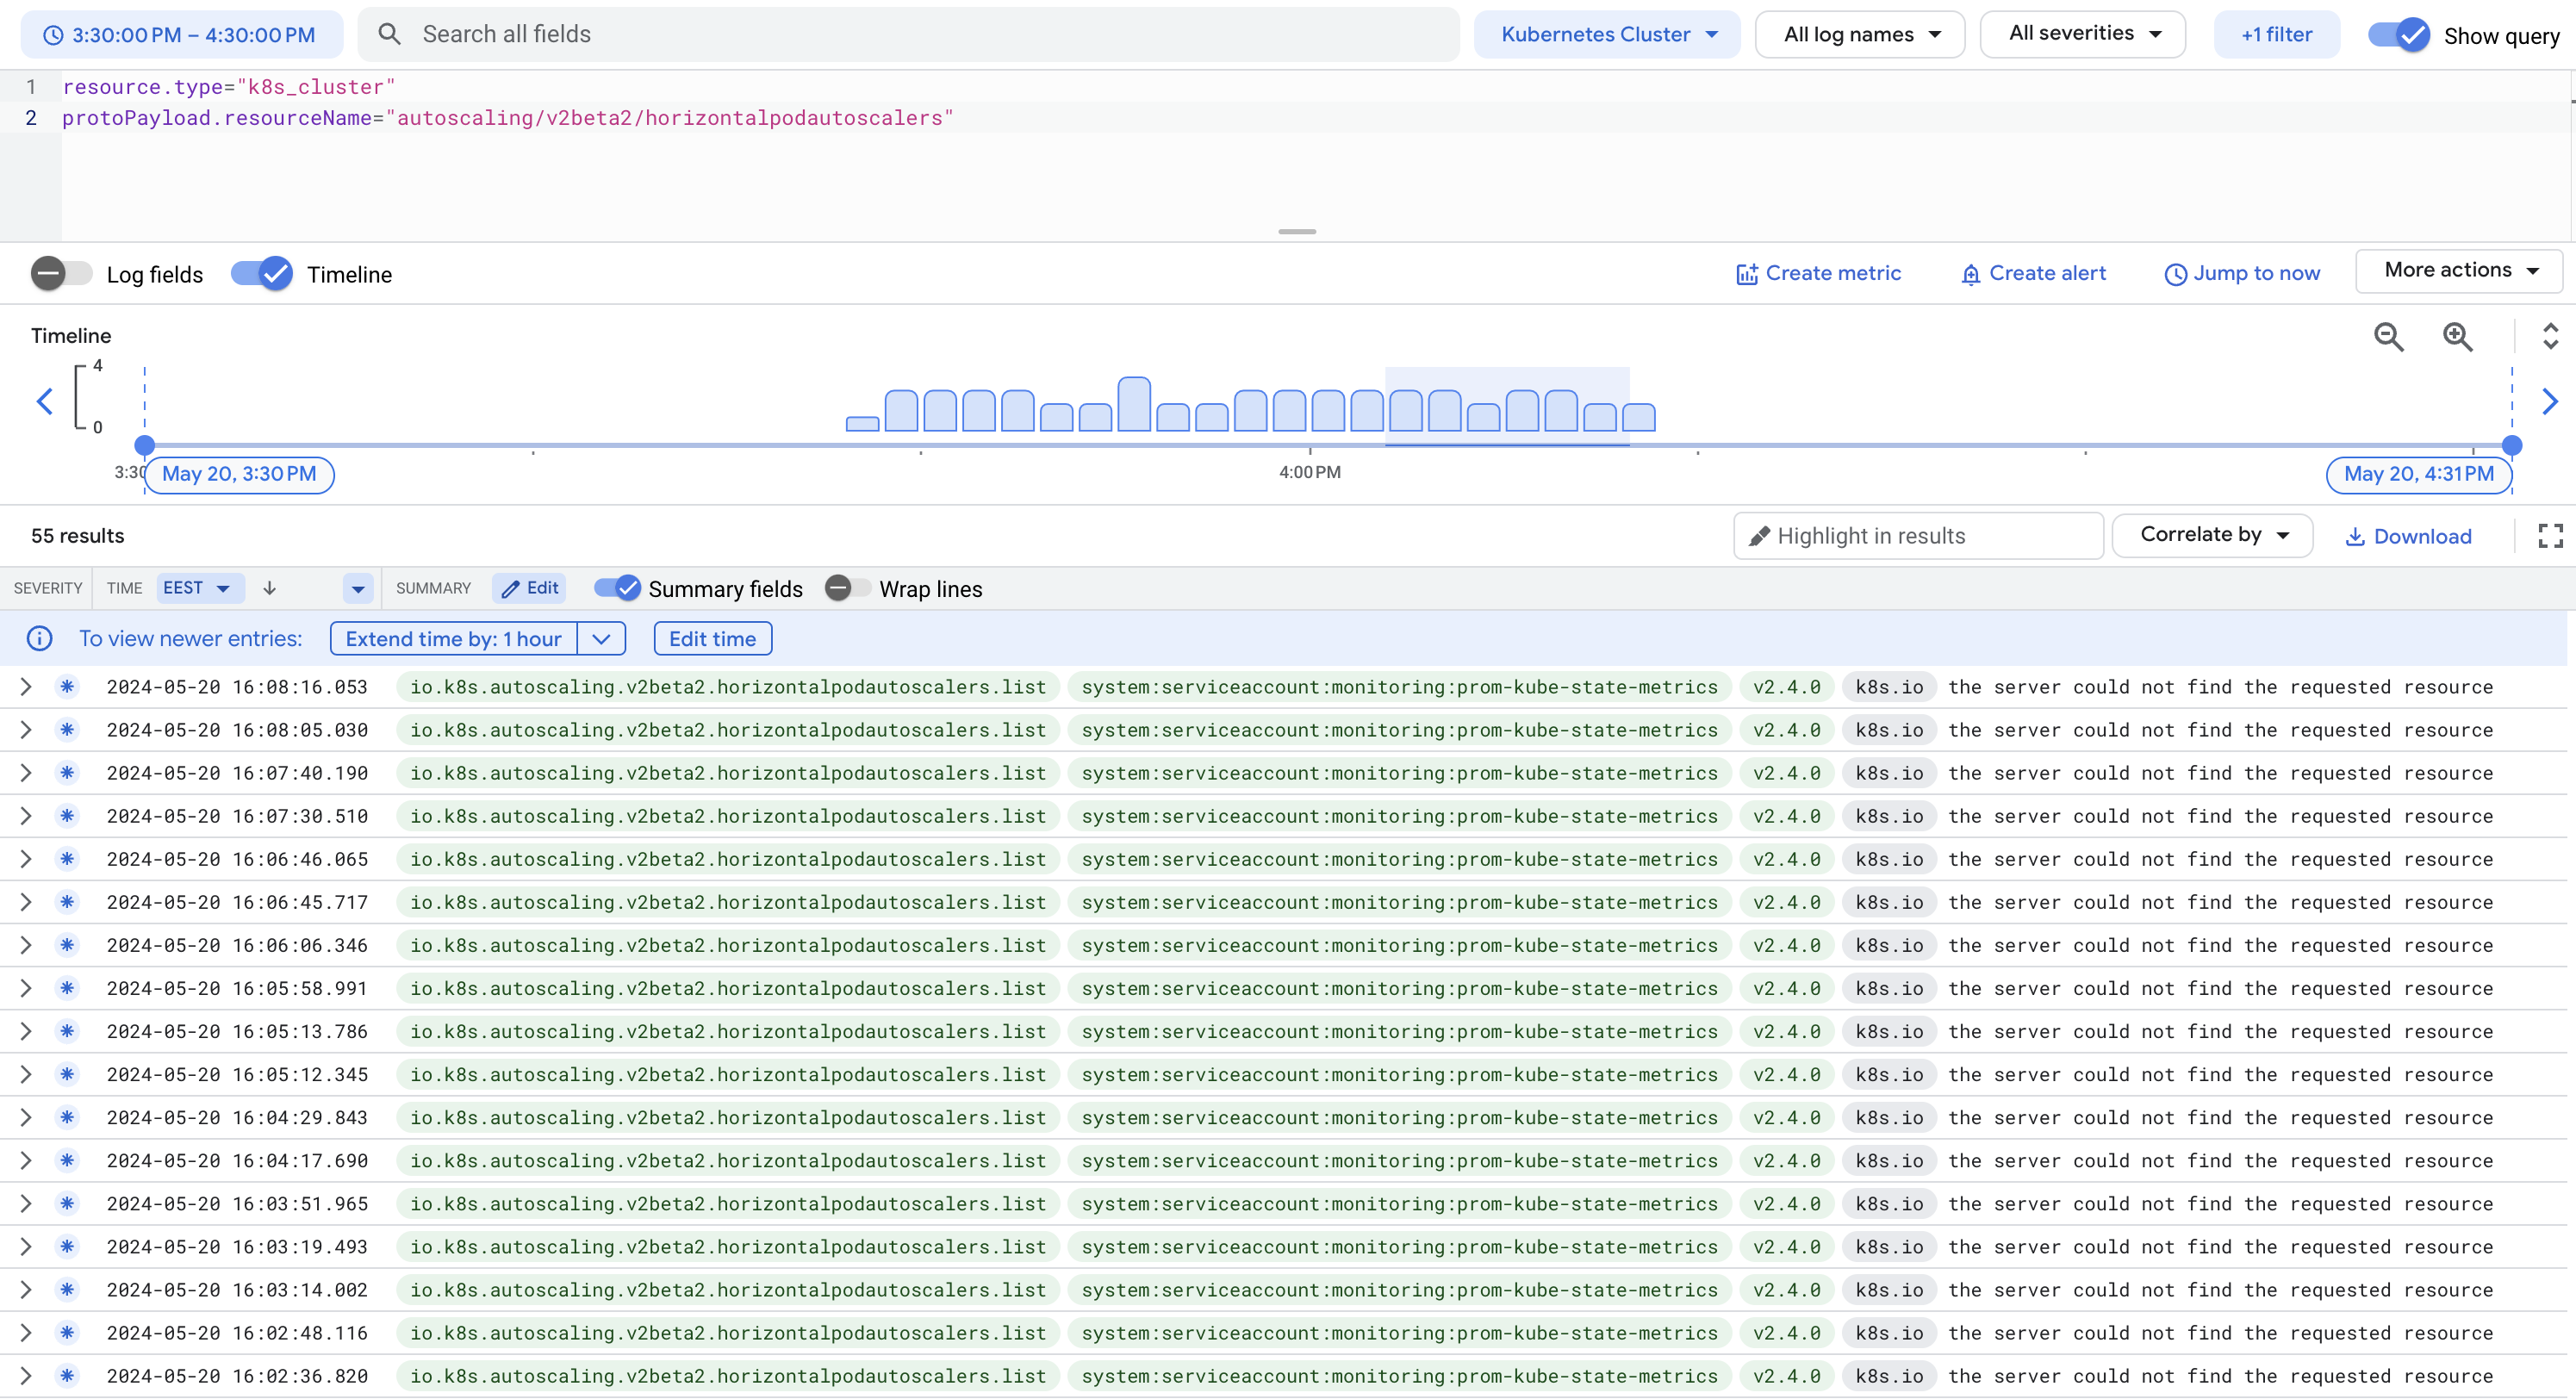Disable the Timeline toggle

click(261, 274)
